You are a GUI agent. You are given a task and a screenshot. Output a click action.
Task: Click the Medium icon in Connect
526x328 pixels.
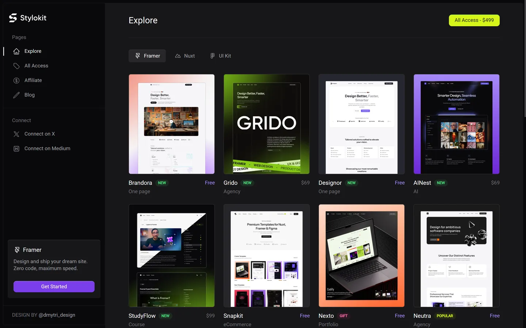click(x=16, y=149)
